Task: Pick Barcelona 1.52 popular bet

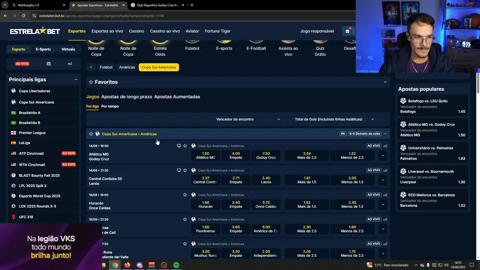Action: tap(433, 200)
